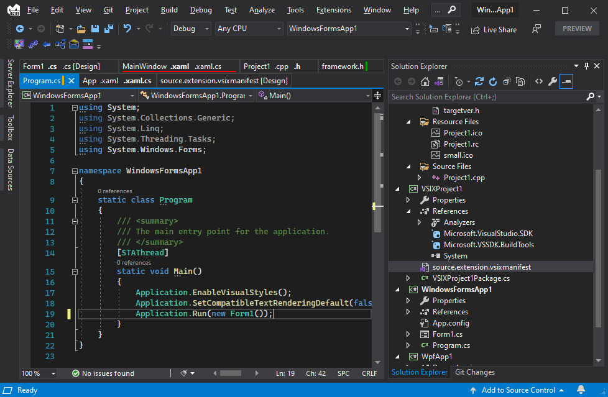
Task: Open the editor zoom level selector
Action: (x=37, y=373)
